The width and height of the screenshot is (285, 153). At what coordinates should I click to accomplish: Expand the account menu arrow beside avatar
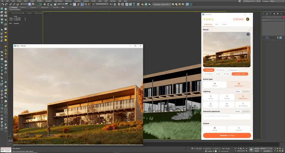click(x=250, y=19)
